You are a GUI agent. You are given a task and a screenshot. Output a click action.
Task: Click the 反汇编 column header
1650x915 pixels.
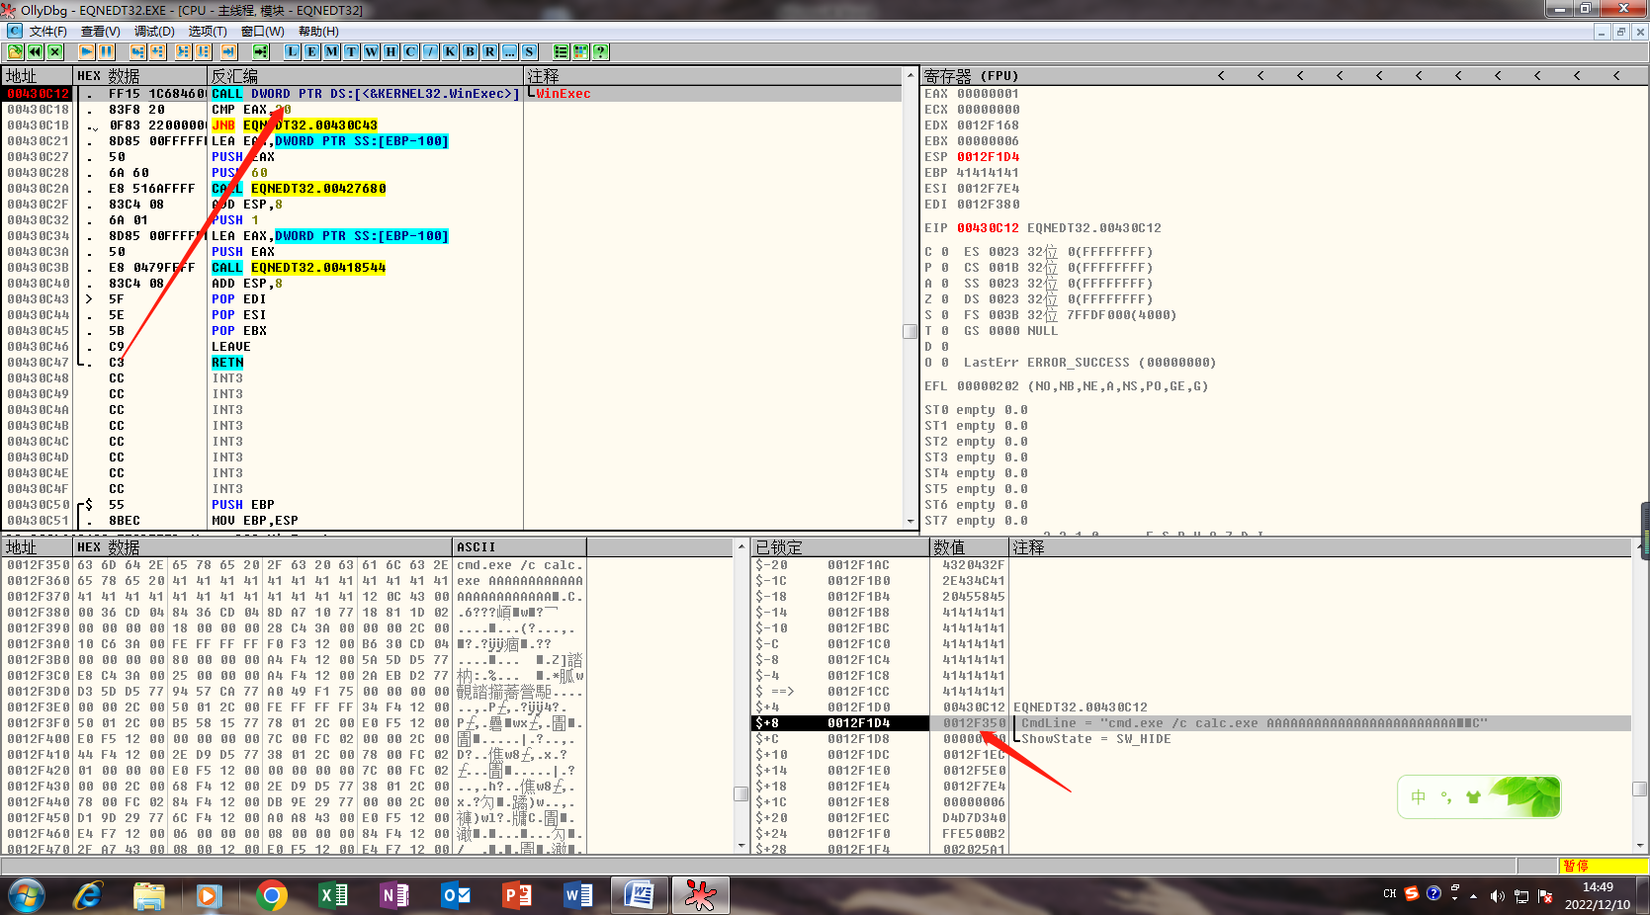point(364,76)
